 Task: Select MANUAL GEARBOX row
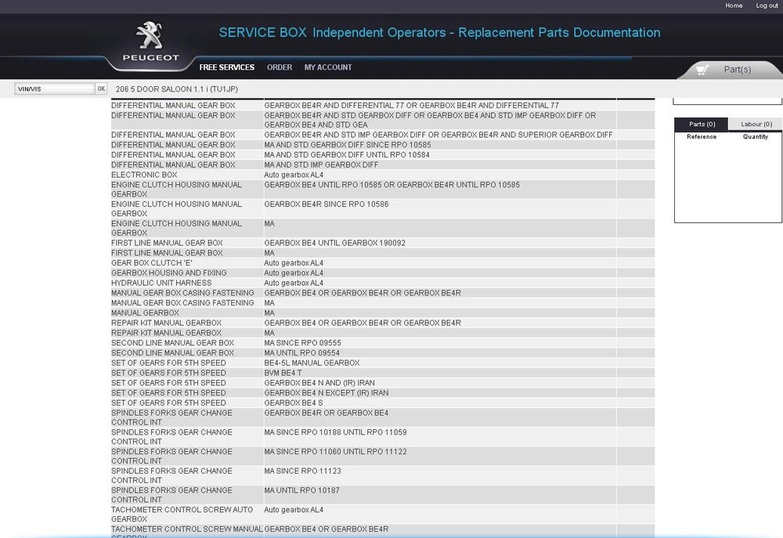383,312
